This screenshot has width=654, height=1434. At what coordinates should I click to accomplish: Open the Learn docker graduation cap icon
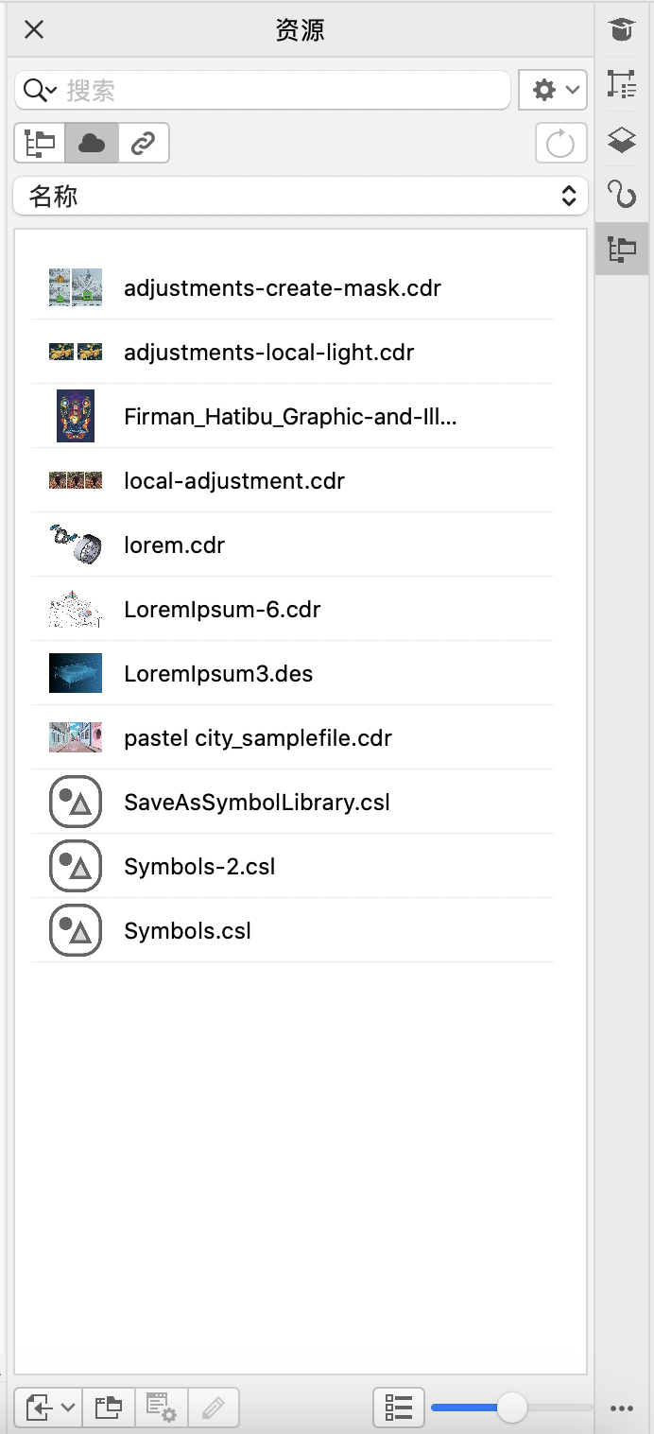[x=621, y=30]
